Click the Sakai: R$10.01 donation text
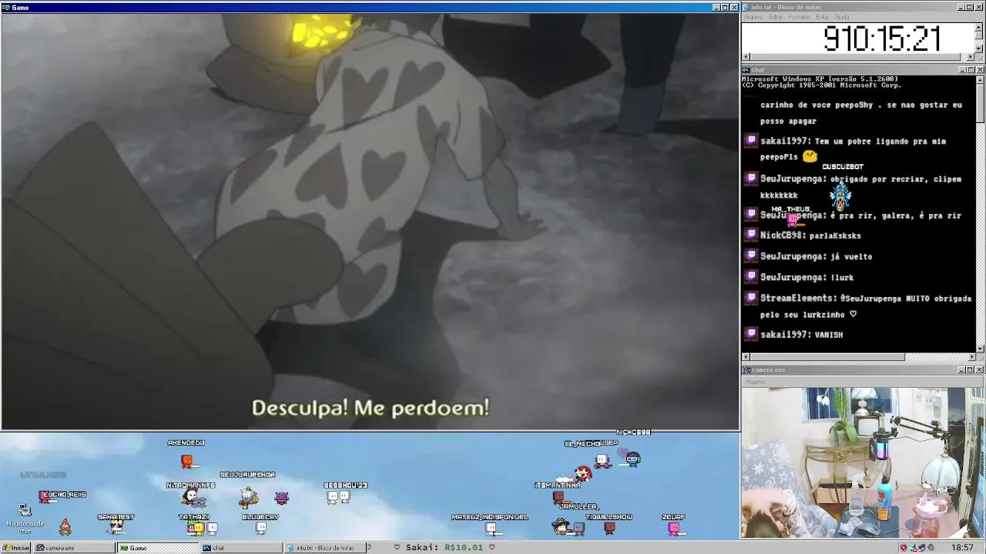986x554 pixels. pos(444,548)
